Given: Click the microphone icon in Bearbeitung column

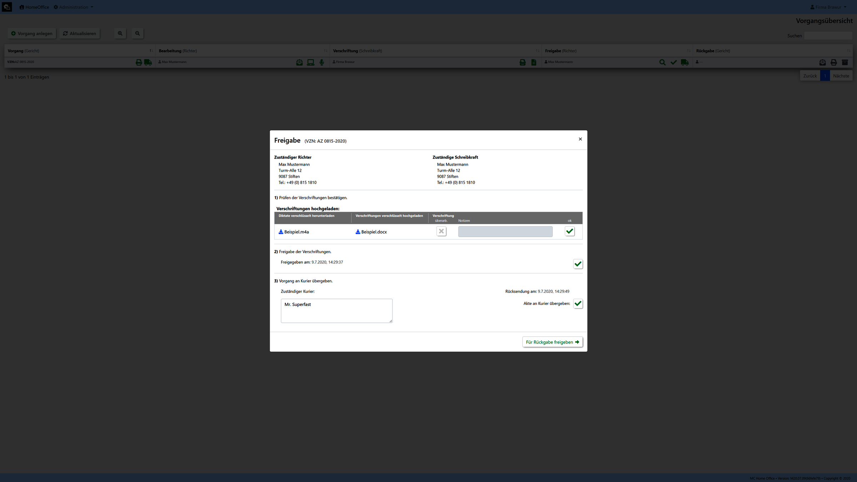Looking at the screenshot, I should click(322, 62).
